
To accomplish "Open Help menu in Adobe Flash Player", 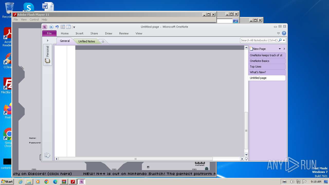I will point(44,20).
